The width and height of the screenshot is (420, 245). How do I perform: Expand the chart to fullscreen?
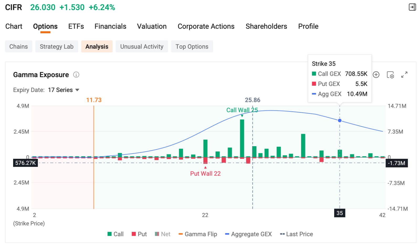pyautogui.click(x=404, y=75)
